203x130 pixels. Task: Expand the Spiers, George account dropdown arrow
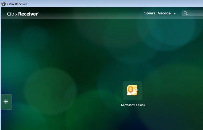pyautogui.click(x=175, y=13)
